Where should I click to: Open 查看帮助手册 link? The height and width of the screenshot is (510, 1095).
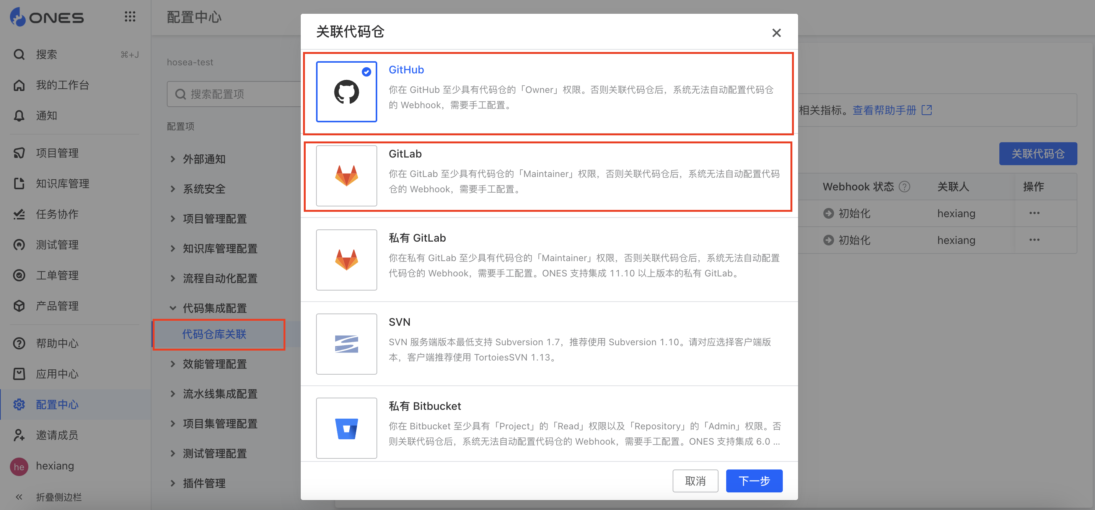884,110
